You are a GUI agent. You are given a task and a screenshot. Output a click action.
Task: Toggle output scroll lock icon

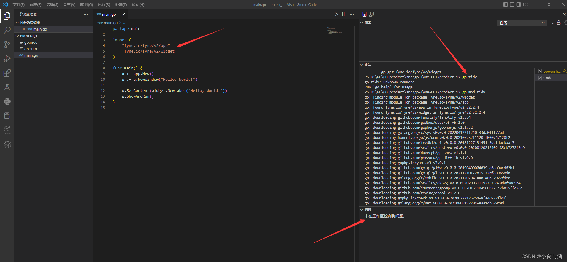point(559,23)
